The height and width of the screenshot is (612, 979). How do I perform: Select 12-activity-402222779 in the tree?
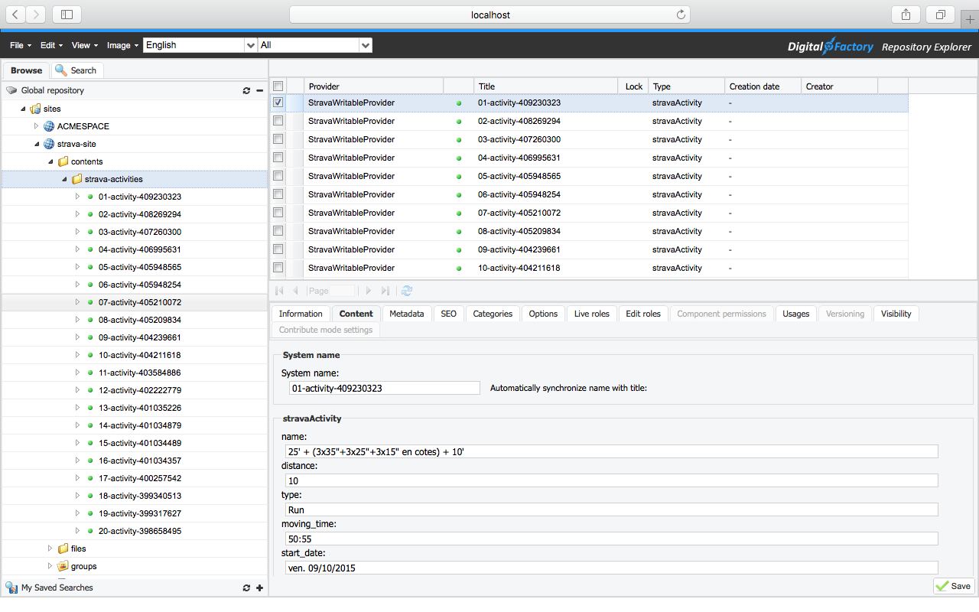(x=139, y=390)
